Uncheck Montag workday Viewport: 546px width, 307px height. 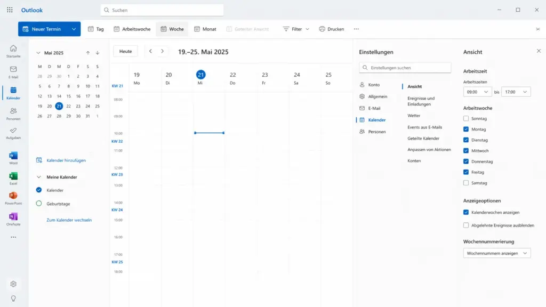click(466, 129)
